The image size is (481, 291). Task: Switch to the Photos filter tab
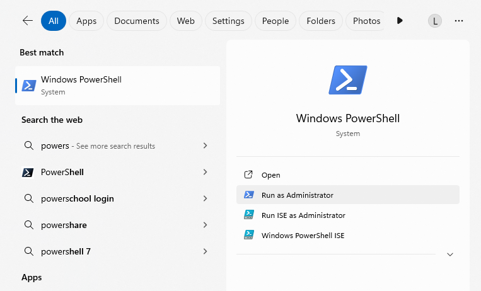[x=365, y=21]
